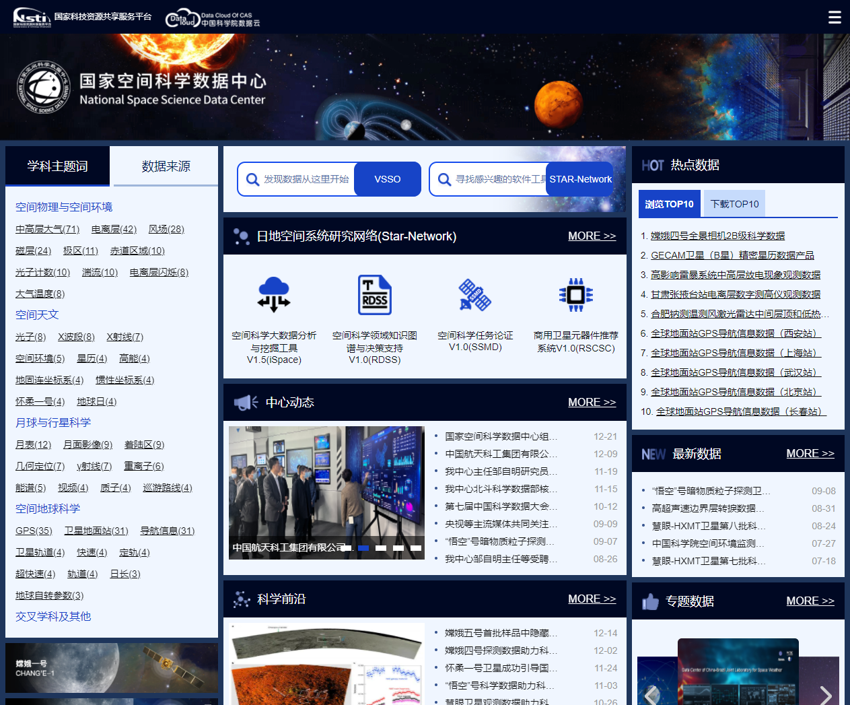Viewport: 850px width, 705px height.
Task: Click the SSMD satellite mission demonstration icon
Action: pyautogui.click(x=475, y=295)
